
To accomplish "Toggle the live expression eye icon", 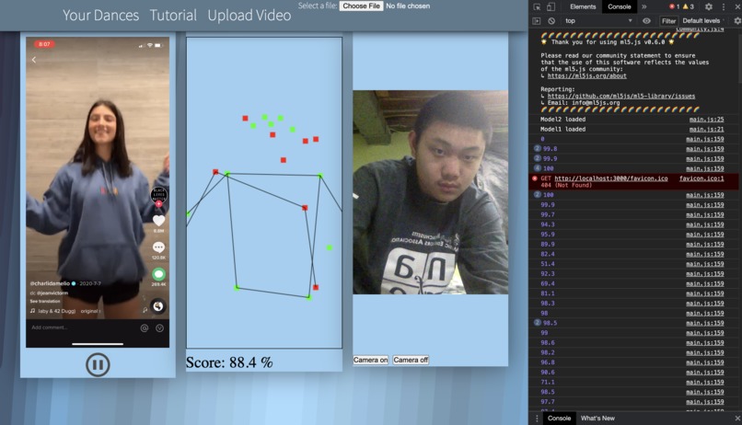I will tap(646, 21).
